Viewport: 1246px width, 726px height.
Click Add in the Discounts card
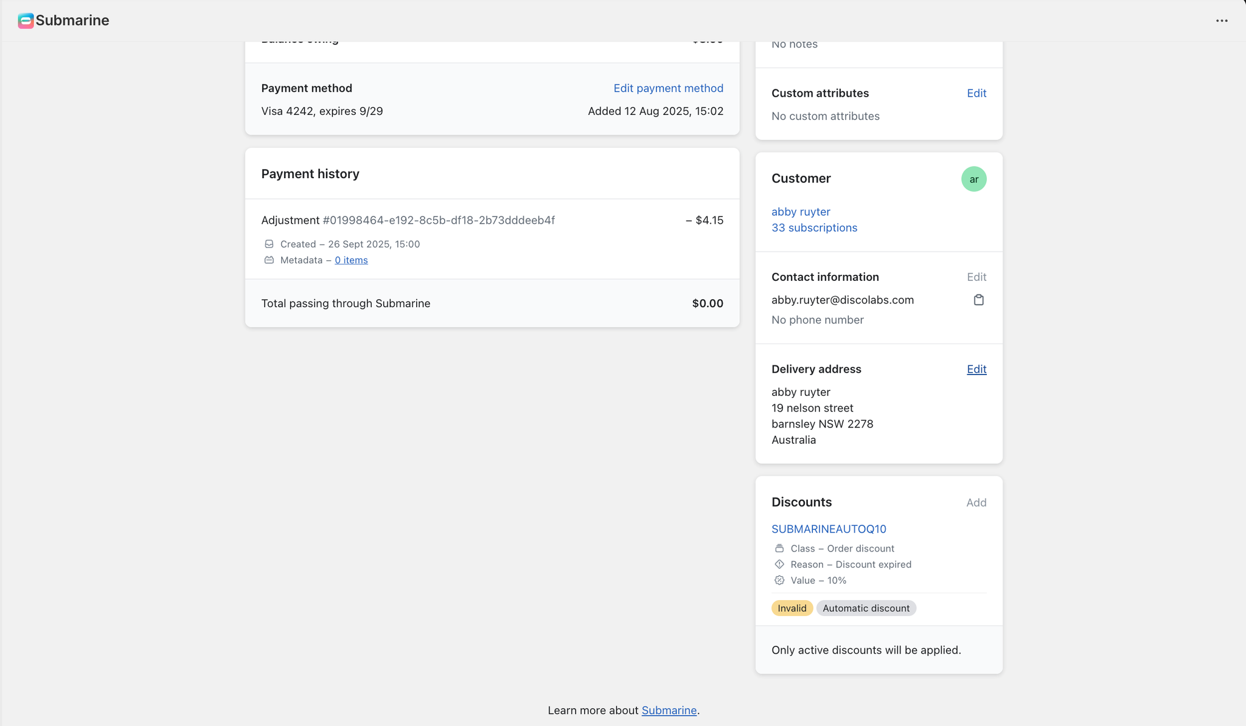[976, 502]
